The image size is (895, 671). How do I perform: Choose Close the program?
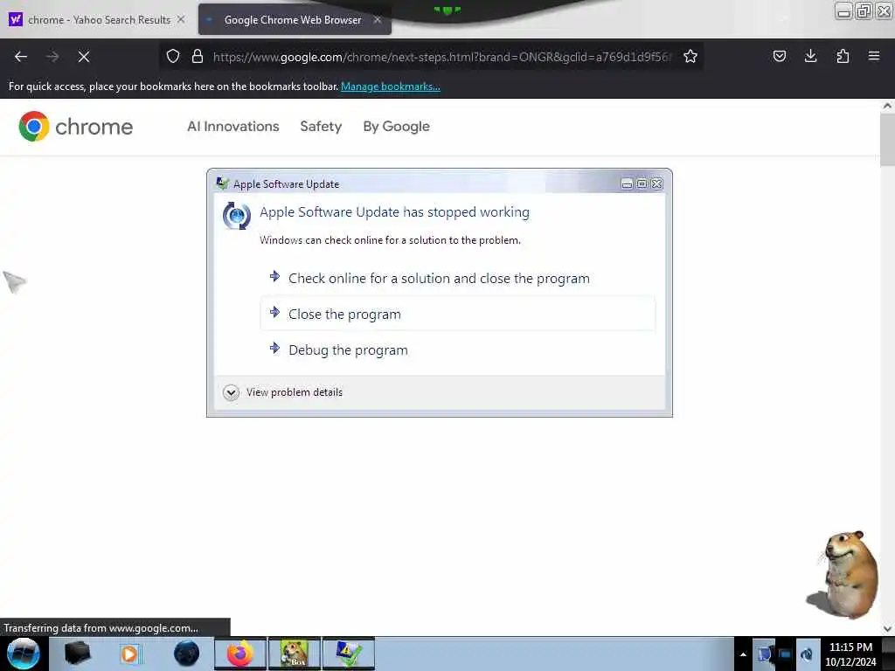point(458,314)
